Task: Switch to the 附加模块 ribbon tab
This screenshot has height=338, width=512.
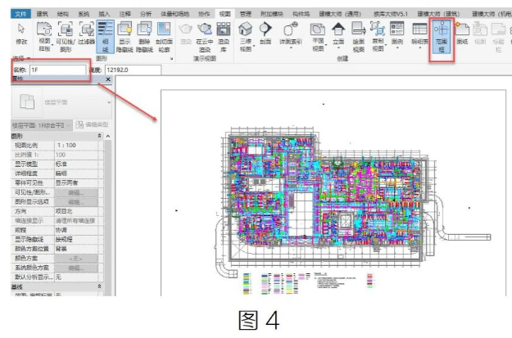Action: tap(272, 14)
